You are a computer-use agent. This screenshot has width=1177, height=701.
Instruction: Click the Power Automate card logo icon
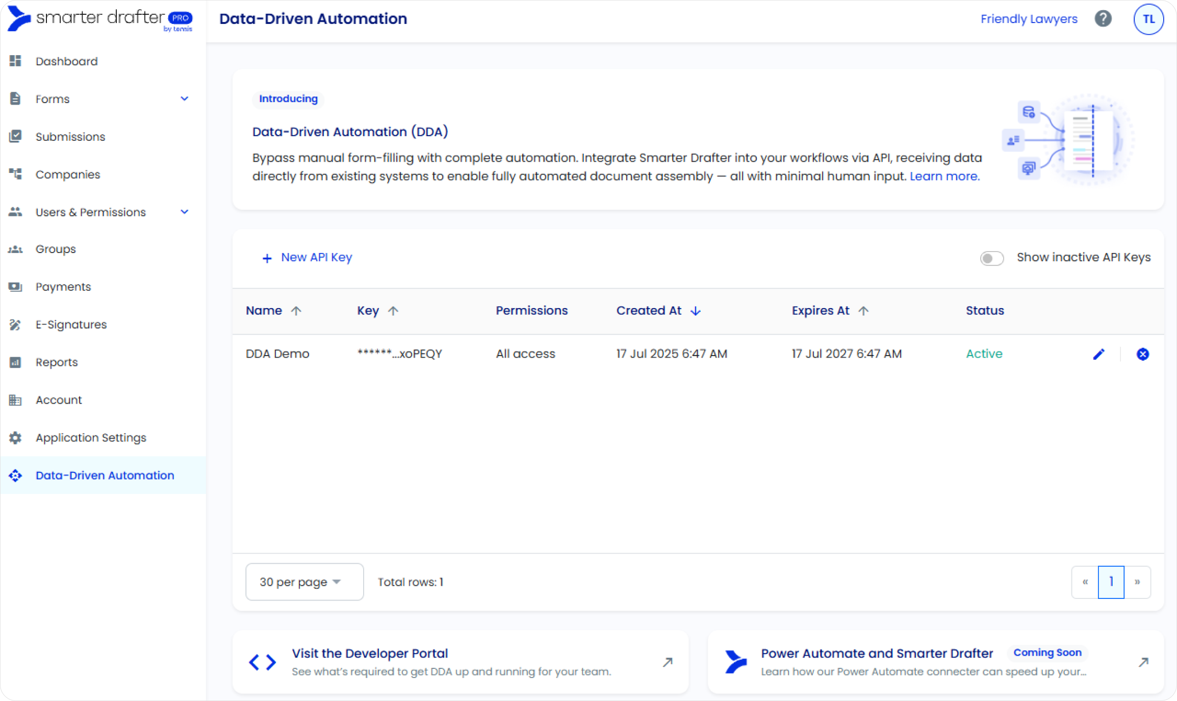pos(736,662)
